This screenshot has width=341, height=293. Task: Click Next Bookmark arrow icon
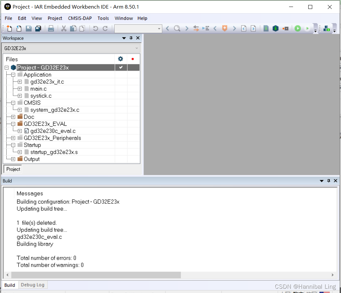click(234, 28)
